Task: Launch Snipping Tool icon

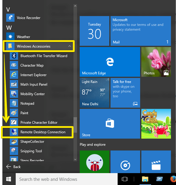Action: [x=14, y=151]
